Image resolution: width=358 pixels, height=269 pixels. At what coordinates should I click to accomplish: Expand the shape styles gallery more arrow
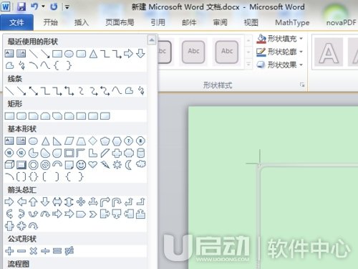pyautogui.click(x=248, y=65)
